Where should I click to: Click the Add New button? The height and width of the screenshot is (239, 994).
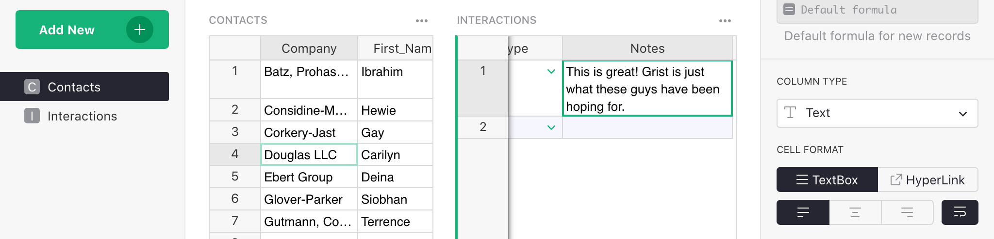click(x=67, y=30)
